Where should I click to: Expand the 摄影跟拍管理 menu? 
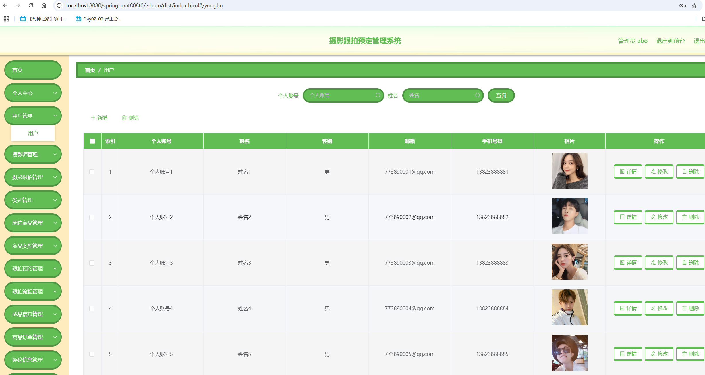click(x=33, y=177)
